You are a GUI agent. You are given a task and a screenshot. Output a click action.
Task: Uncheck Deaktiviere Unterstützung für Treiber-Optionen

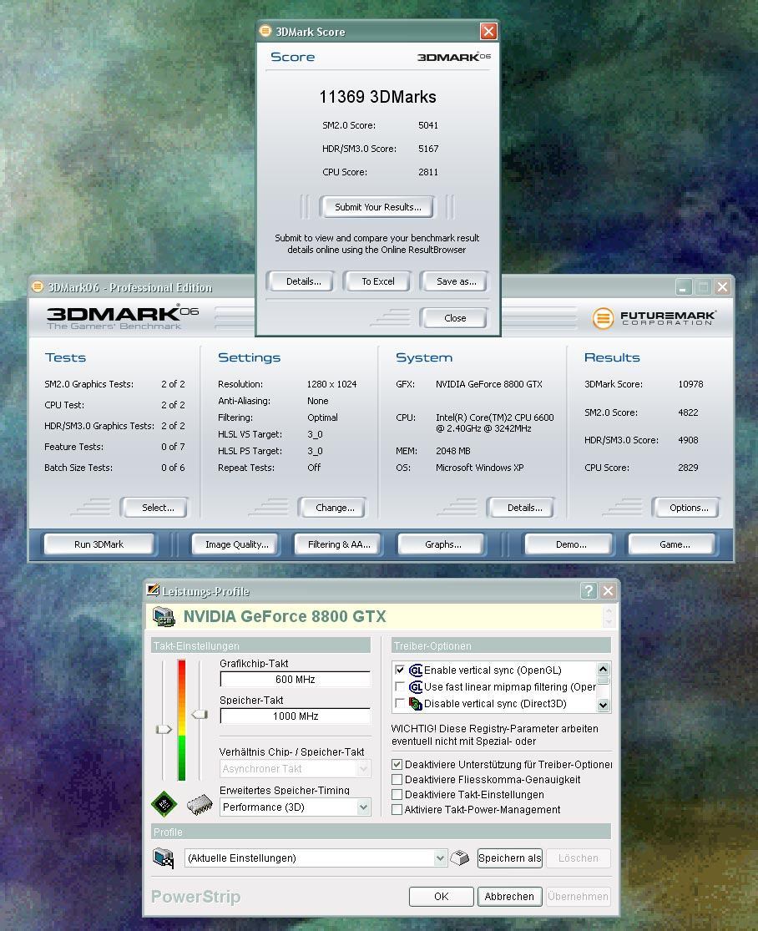pyautogui.click(x=397, y=765)
